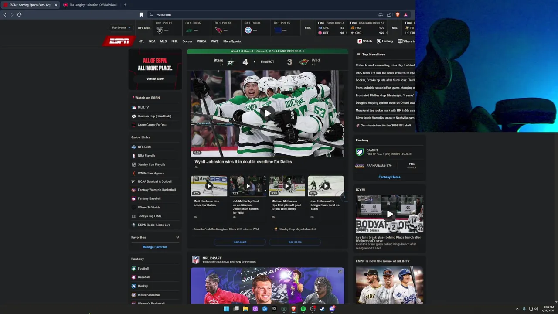558x314 pixels.
Task: Open the SportsCenter For You link
Action: click(152, 125)
